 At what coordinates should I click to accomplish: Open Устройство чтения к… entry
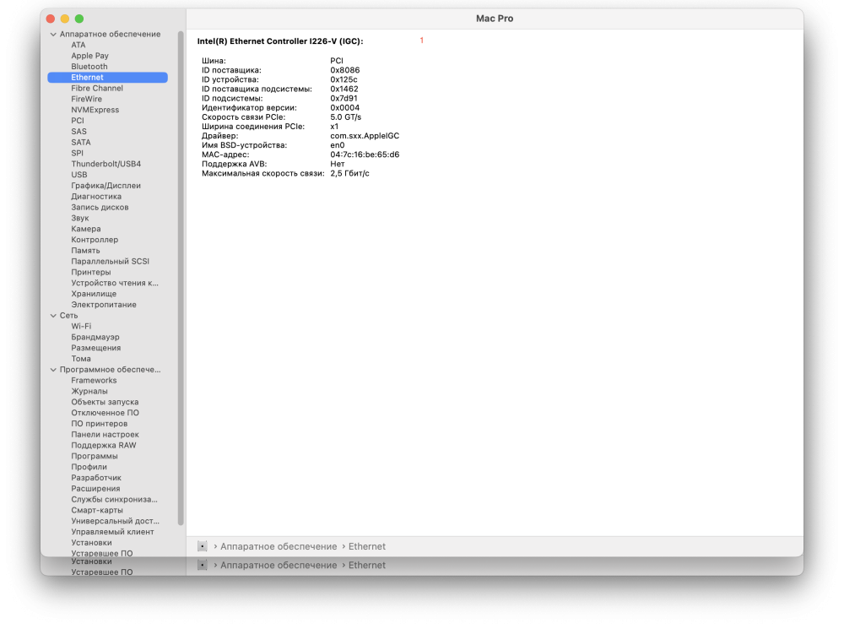pyautogui.click(x=115, y=283)
